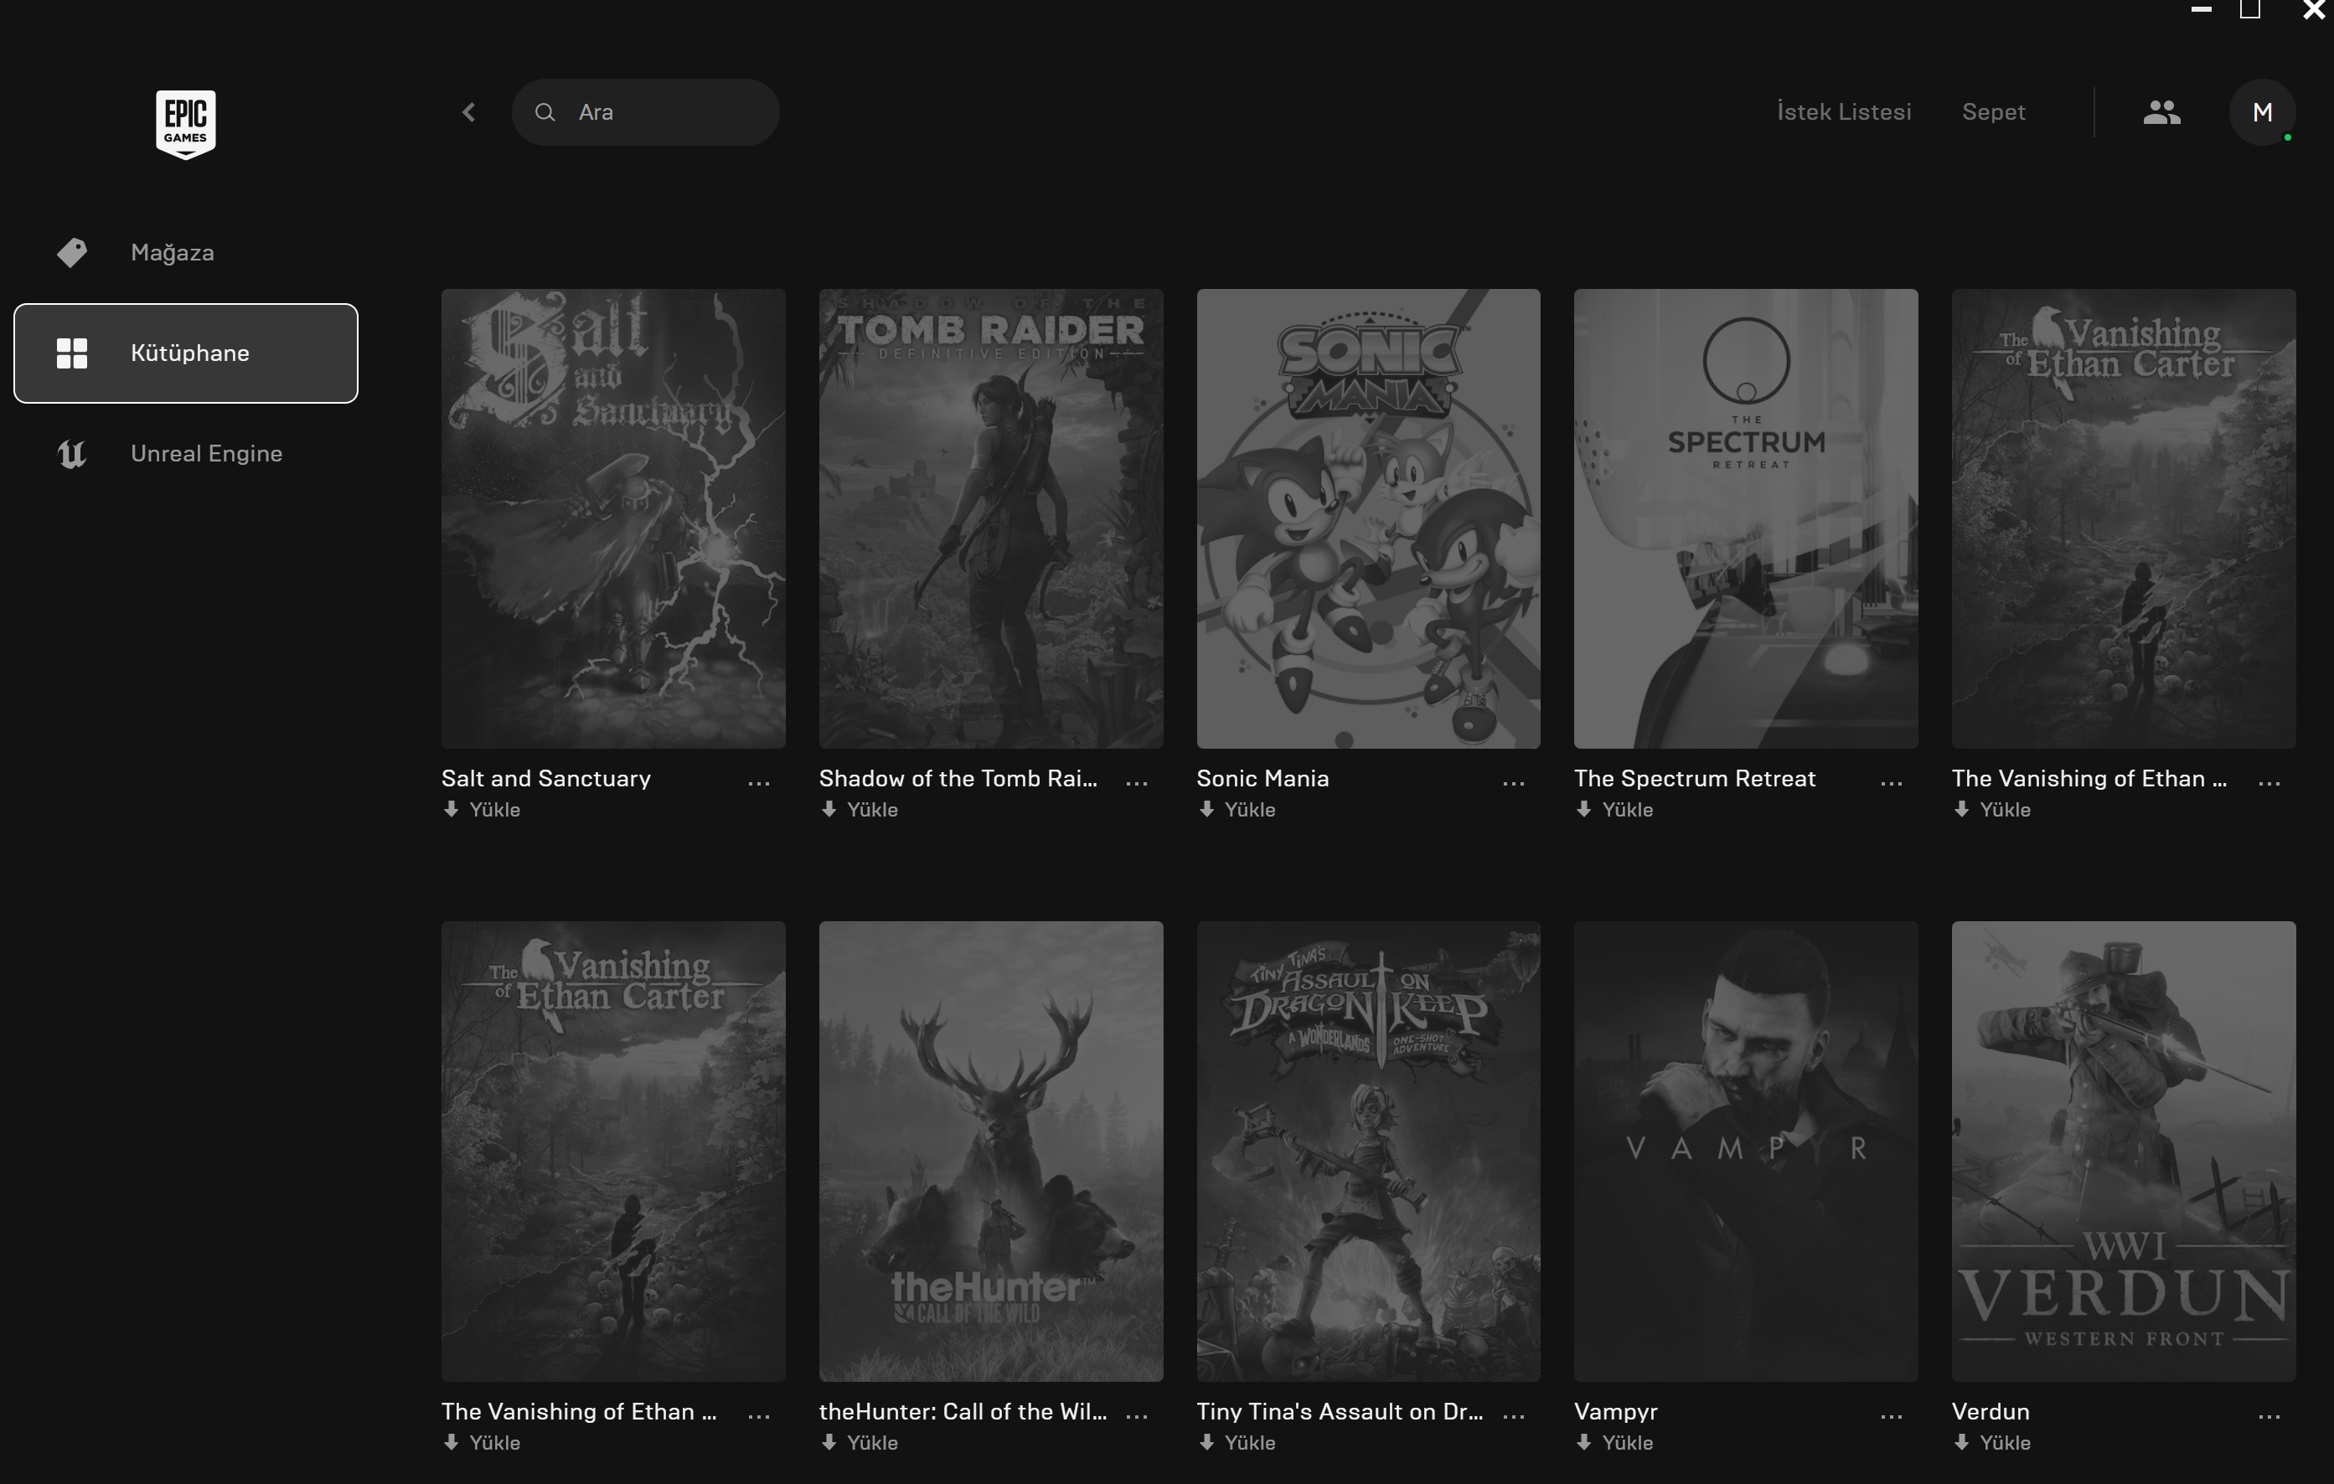Open the M profile avatar menu

pyautogui.click(x=2262, y=112)
